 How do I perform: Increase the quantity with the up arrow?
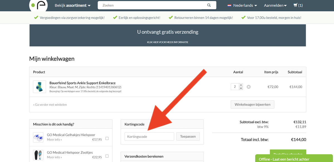point(241,85)
